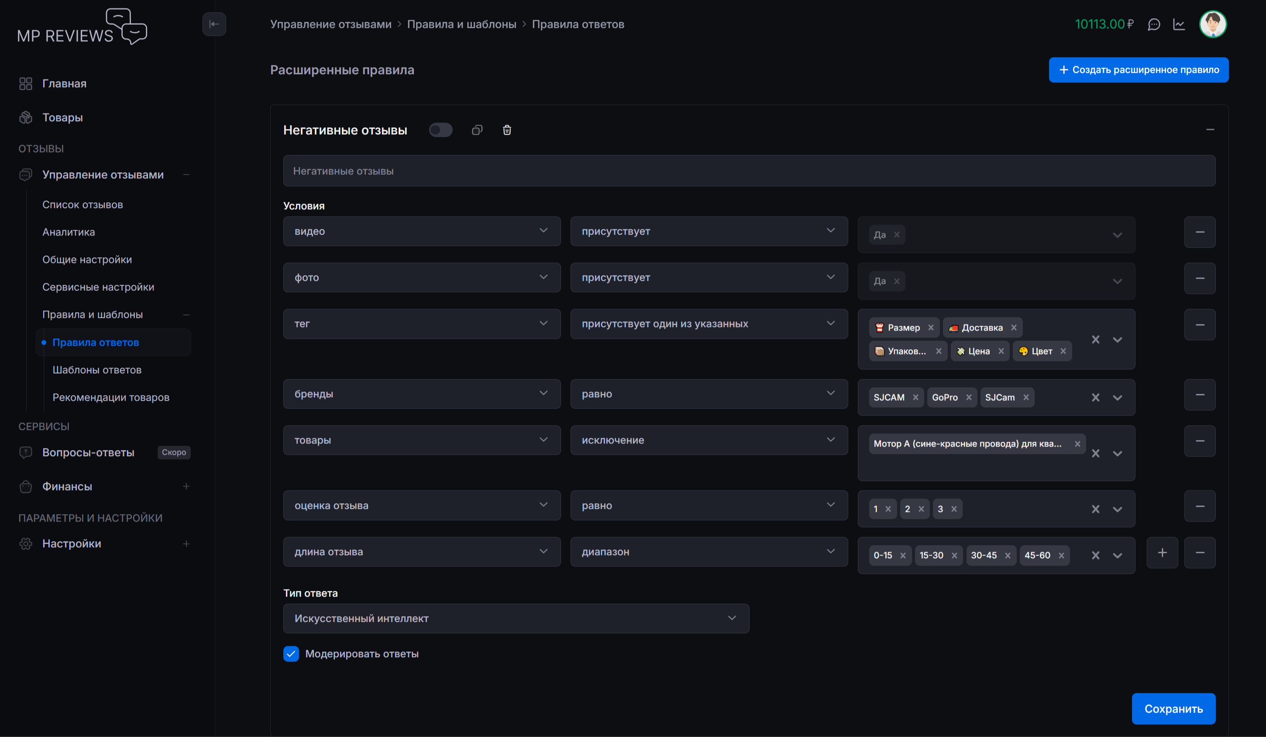Uncheck Модерировать ответы checkbox
This screenshot has width=1266, height=737.
coord(291,654)
